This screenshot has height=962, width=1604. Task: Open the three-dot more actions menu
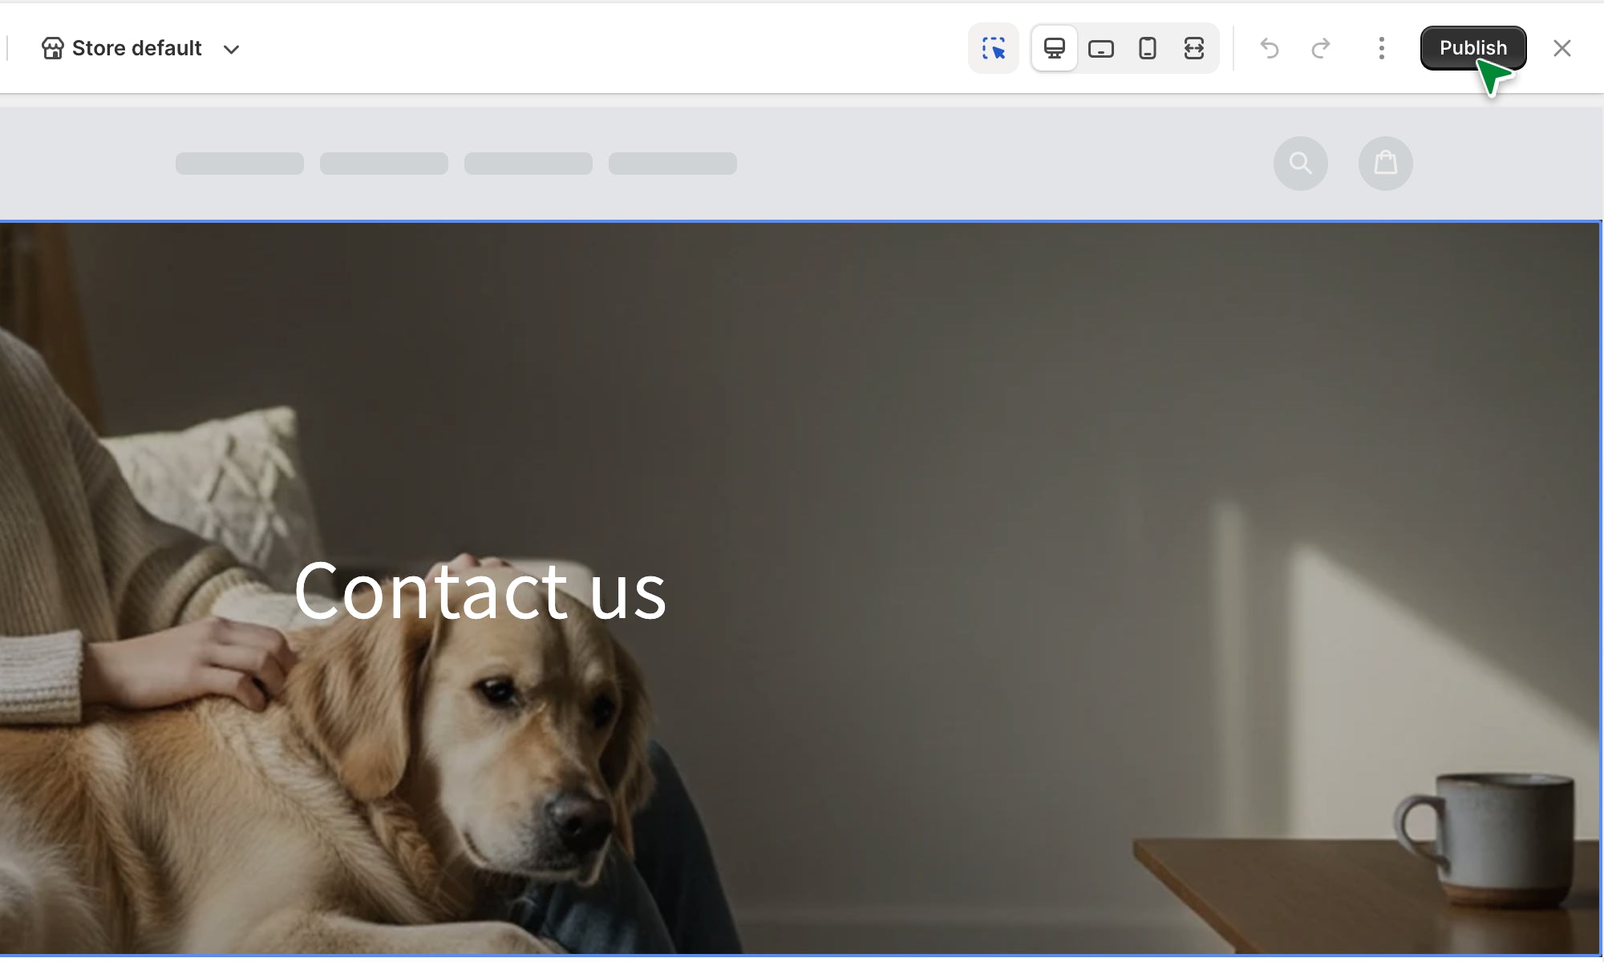pos(1381,48)
